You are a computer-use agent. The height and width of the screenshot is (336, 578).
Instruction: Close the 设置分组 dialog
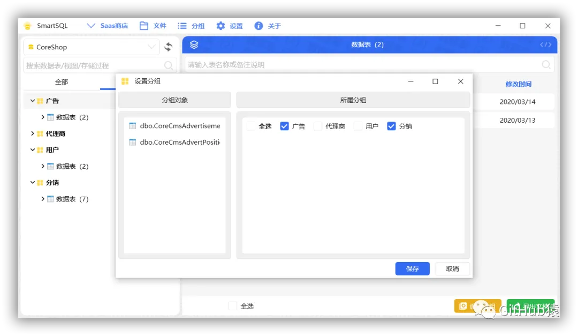click(x=460, y=81)
